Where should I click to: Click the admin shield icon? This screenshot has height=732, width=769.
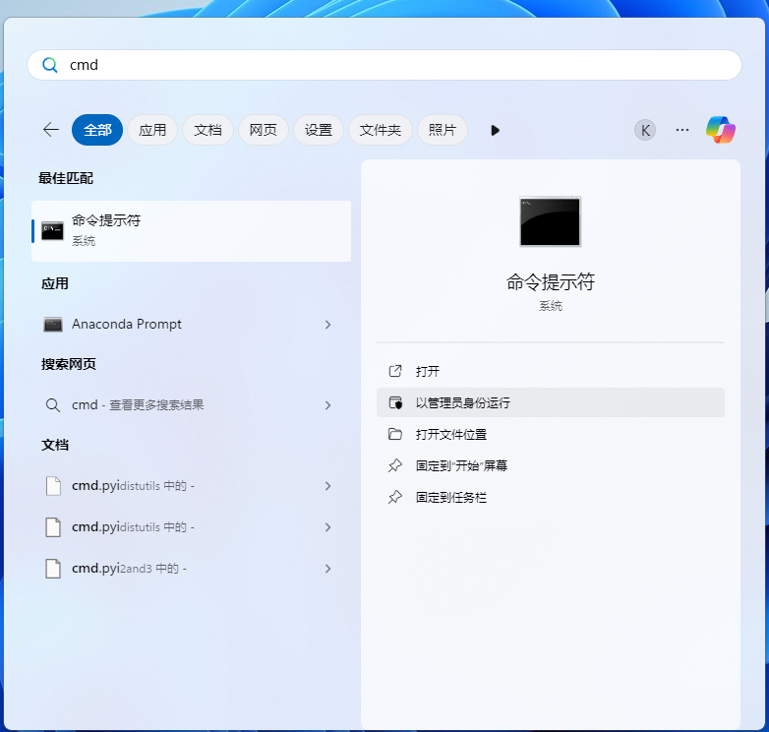pos(395,402)
